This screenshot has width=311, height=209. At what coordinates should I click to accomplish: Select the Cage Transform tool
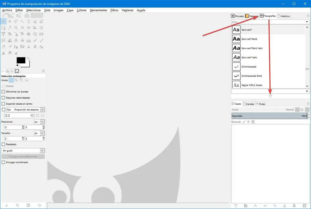(x=3, y=40)
